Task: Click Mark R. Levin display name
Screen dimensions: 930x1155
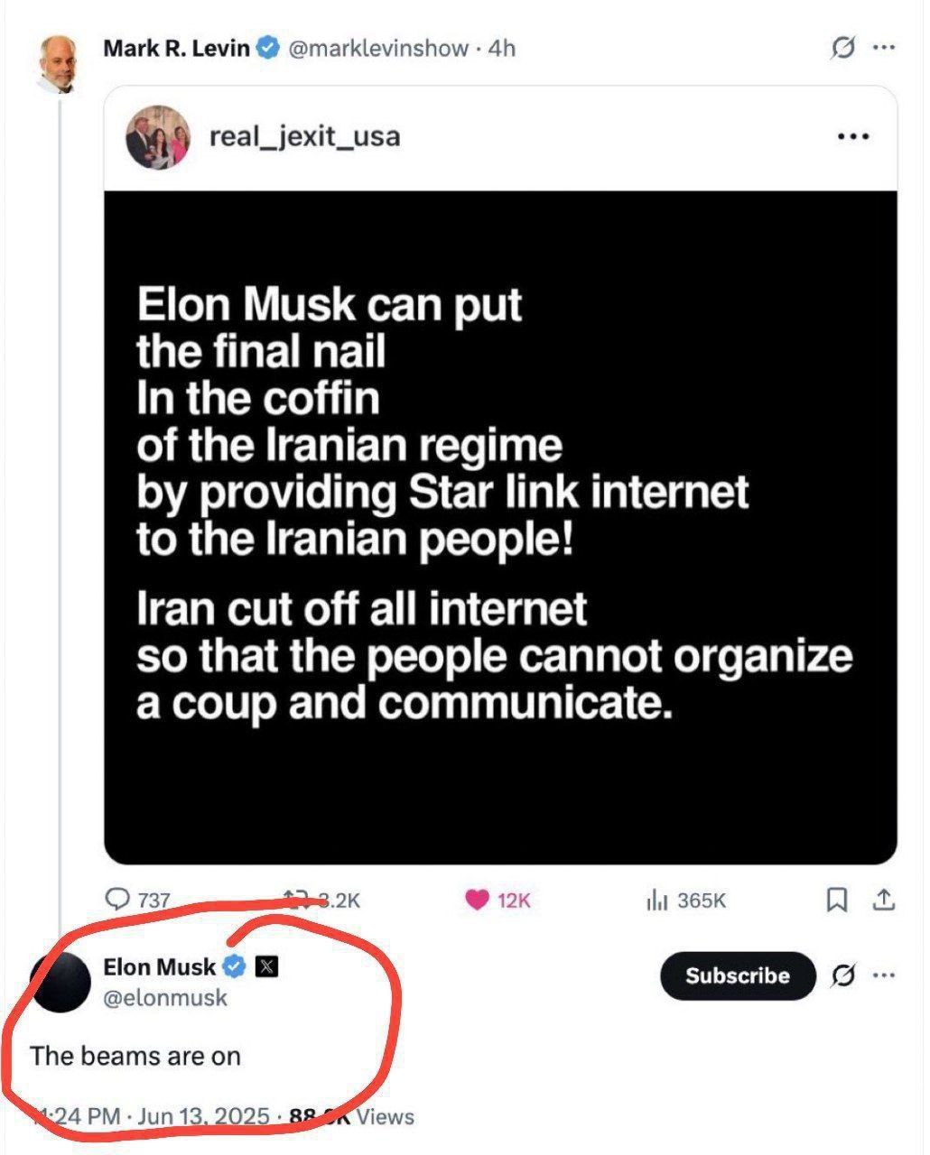Action: 176,48
